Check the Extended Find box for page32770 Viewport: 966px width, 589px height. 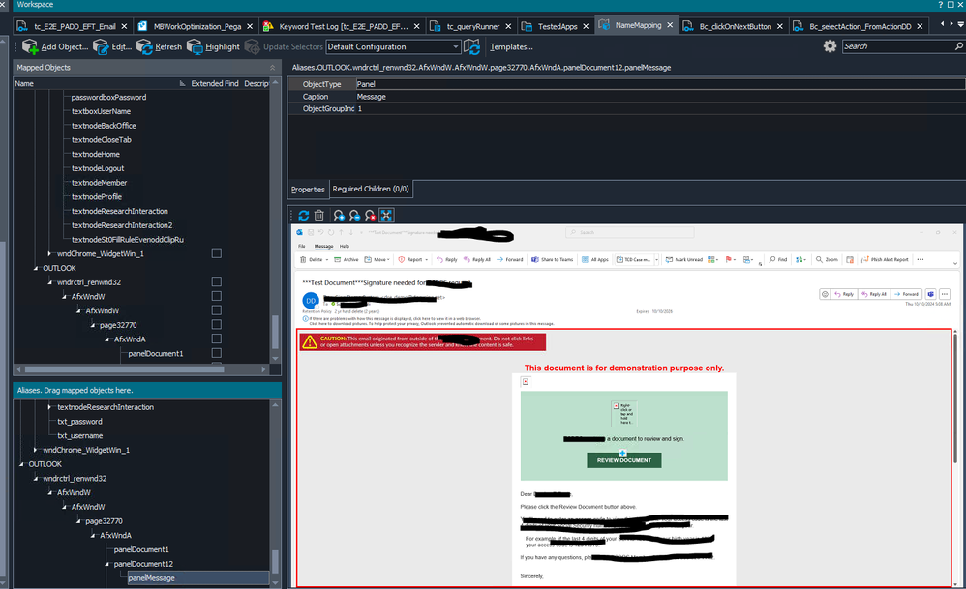tap(216, 325)
